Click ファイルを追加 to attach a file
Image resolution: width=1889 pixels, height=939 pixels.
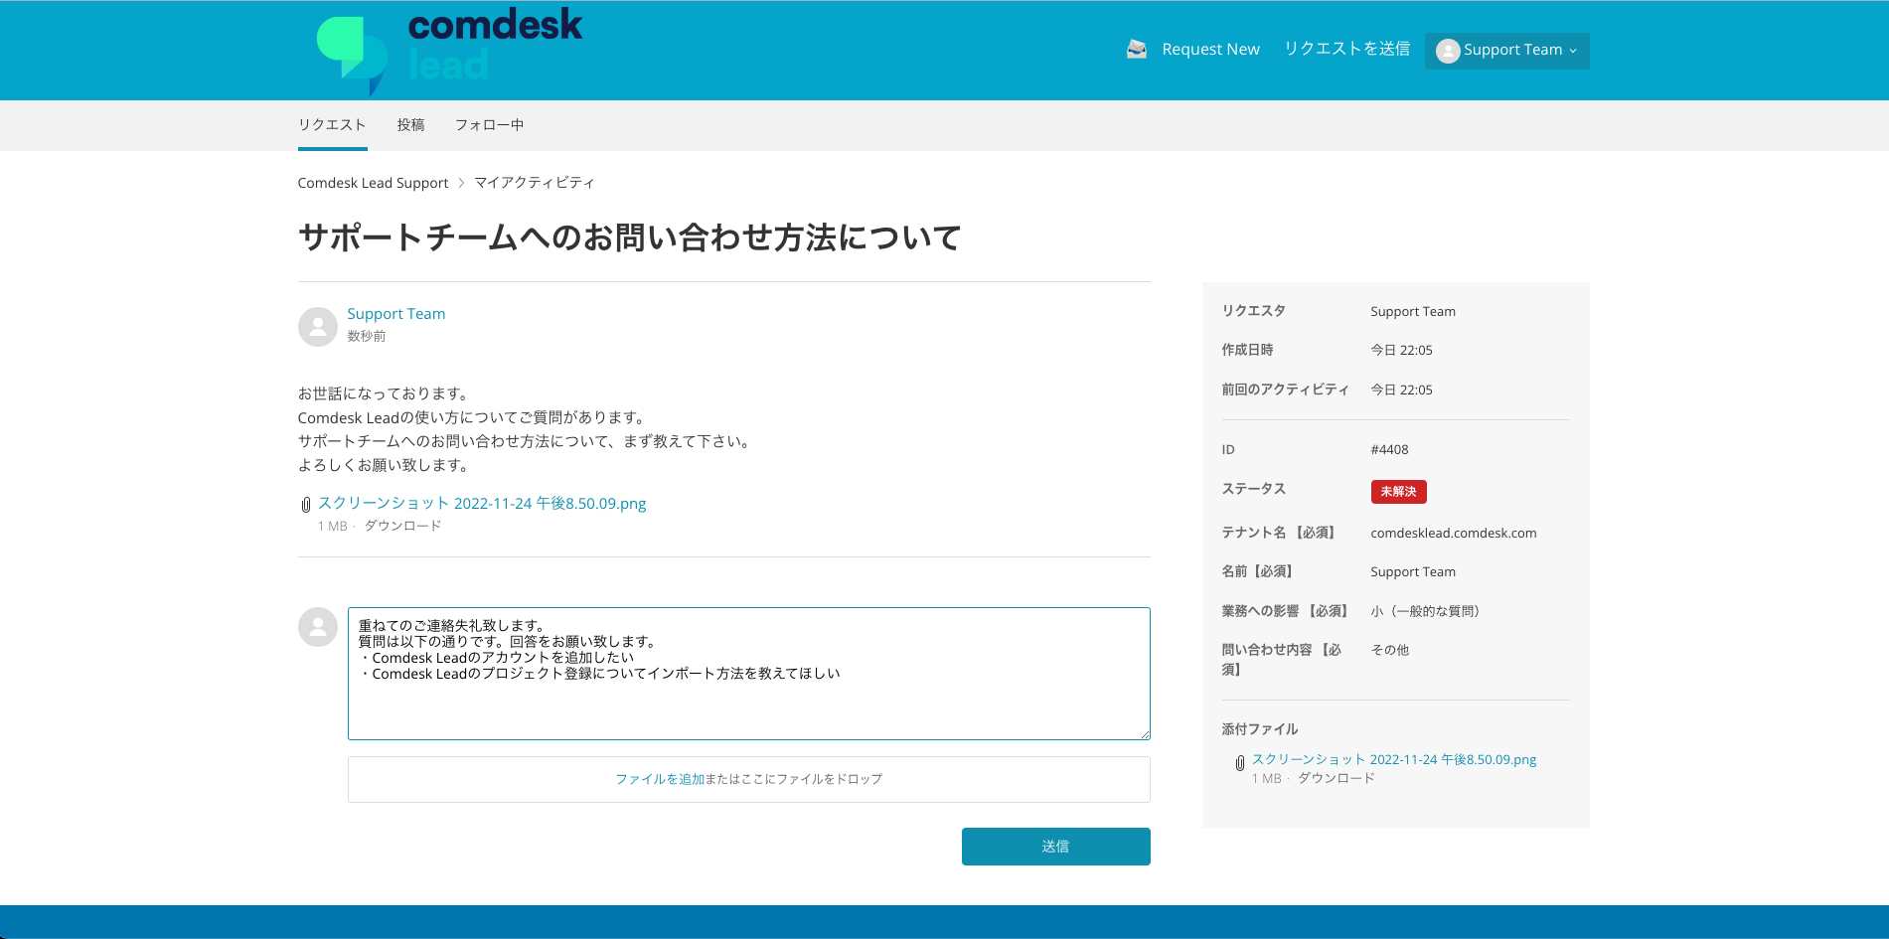tap(659, 779)
